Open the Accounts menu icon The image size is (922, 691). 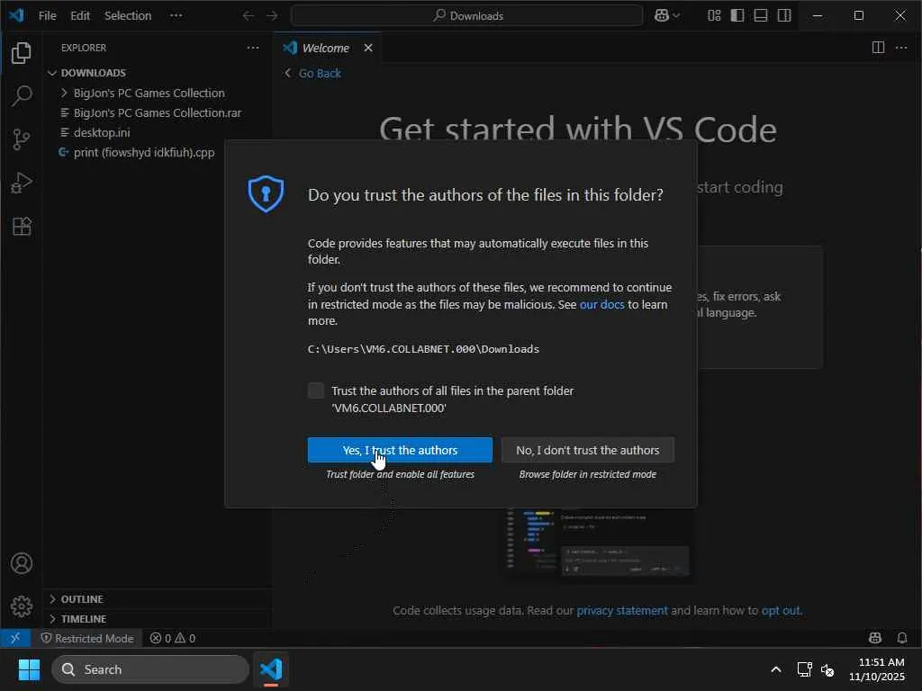22,563
